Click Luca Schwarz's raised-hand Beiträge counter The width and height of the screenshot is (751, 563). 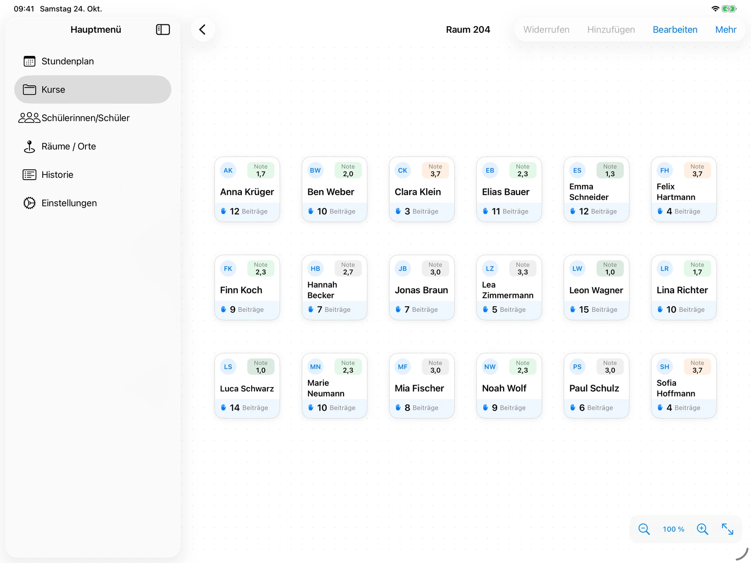click(x=245, y=408)
